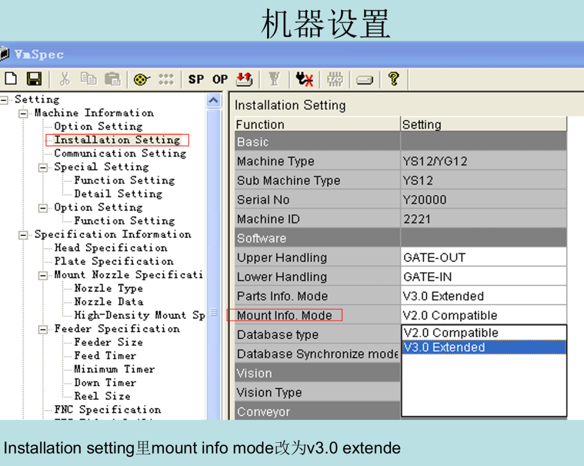Click the Machine ID 2221 cell

coord(483,219)
